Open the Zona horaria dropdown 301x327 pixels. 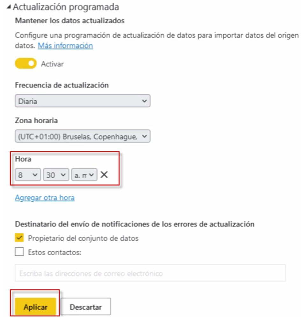click(82, 136)
